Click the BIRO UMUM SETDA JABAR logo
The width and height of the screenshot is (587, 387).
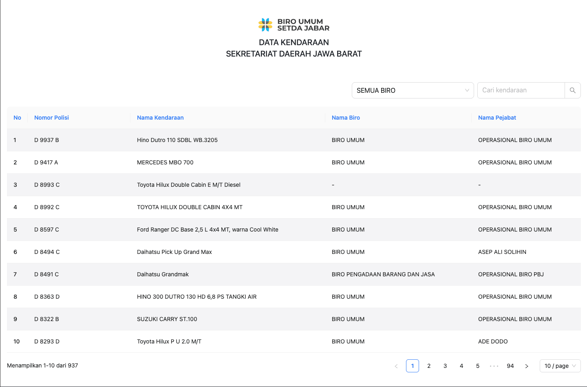point(293,24)
